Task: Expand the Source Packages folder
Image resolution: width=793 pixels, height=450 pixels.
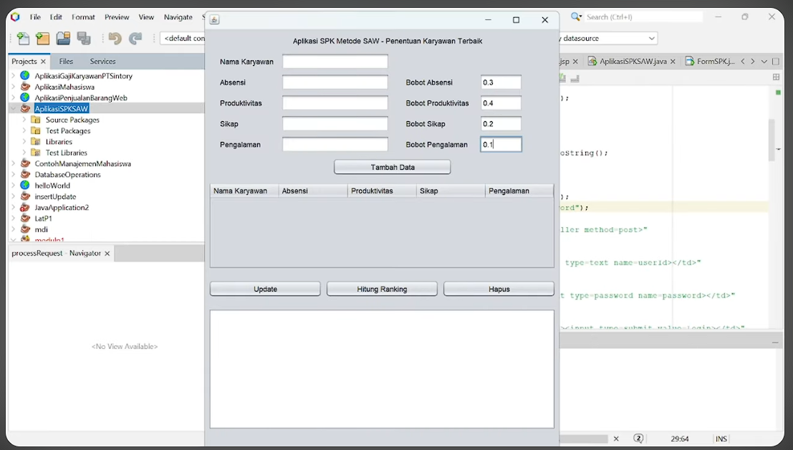Action: [x=24, y=120]
